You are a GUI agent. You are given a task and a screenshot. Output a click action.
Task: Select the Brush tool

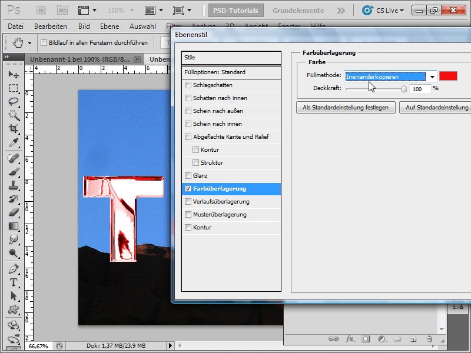pos(14,172)
